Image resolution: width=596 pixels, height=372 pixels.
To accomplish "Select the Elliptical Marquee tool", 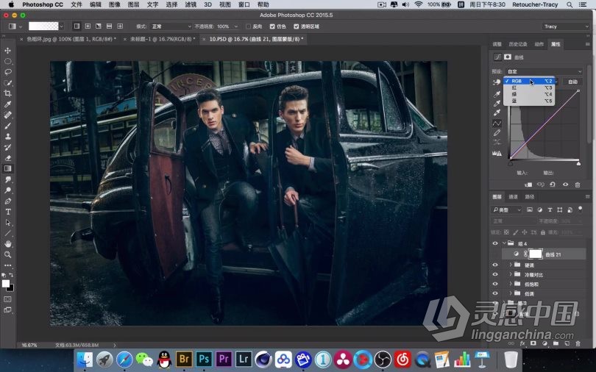I will pos(7,61).
